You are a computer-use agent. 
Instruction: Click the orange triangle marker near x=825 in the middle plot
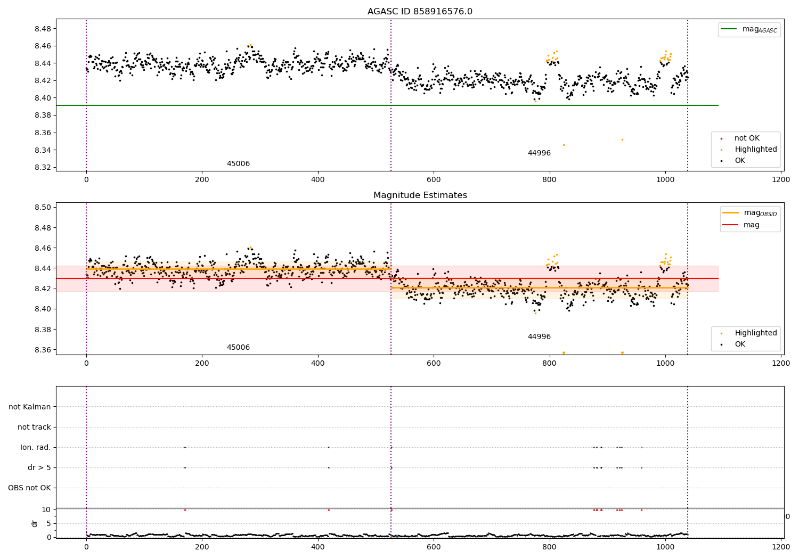[564, 353]
